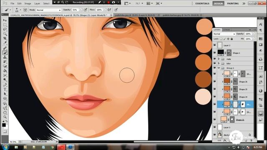Select the Path Selection arrow tool
The image size is (267, 150).
click(5, 94)
